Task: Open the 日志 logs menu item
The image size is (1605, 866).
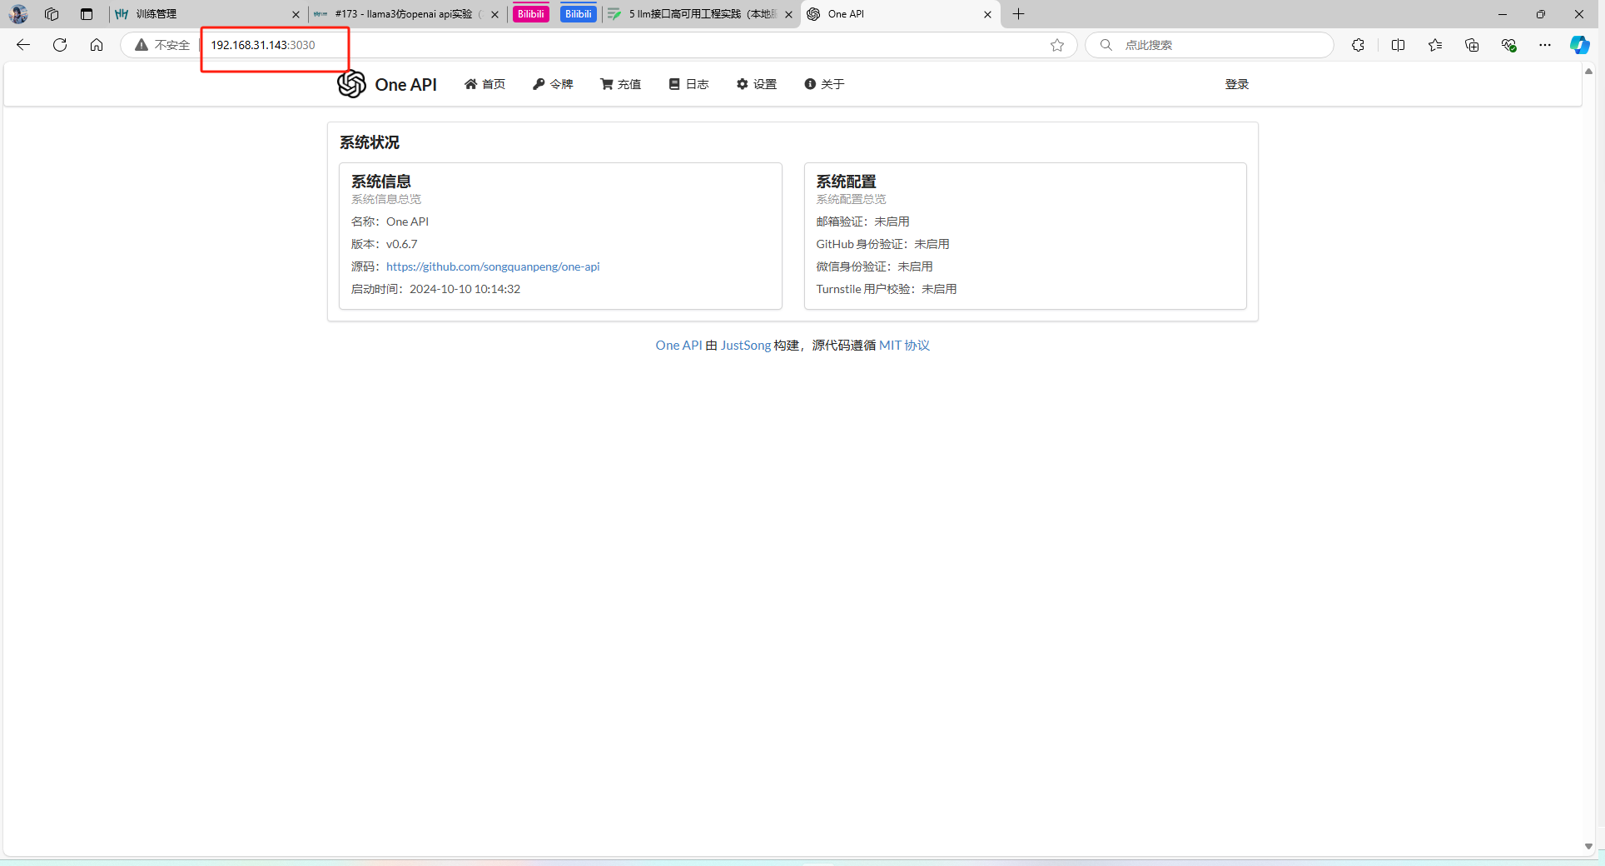Action: point(688,84)
